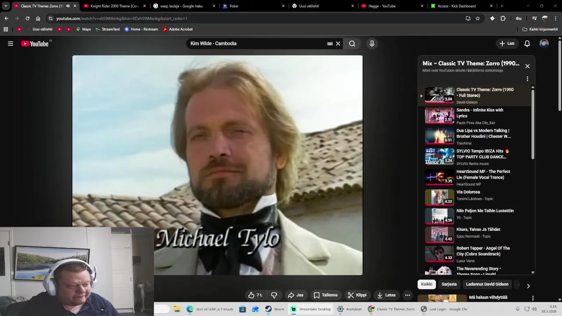Download video with Lataa button
Image resolution: width=562 pixels, height=316 pixels.
pyautogui.click(x=386, y=295)
